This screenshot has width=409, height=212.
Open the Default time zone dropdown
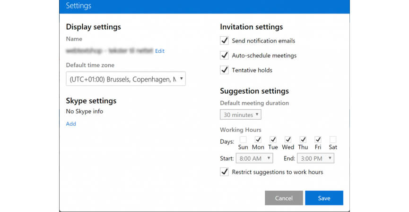pyautogui.click(x=126, y=79)
